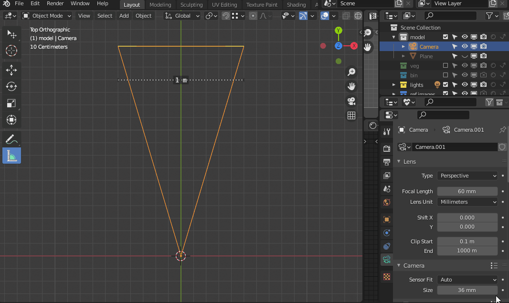Open the Add menu in the viewport header
Image resolution: width=509 pixels, height=303 pixels.
124,16
